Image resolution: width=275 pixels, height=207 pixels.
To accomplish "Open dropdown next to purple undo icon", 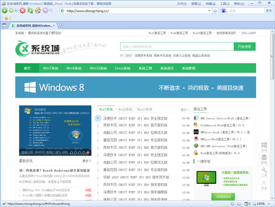I will pyautogui.click(x=51, y=11).
